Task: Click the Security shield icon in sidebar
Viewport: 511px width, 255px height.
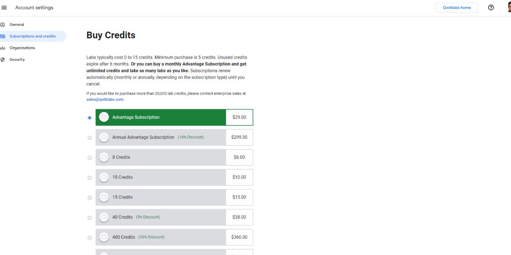Action: (3, 59)
